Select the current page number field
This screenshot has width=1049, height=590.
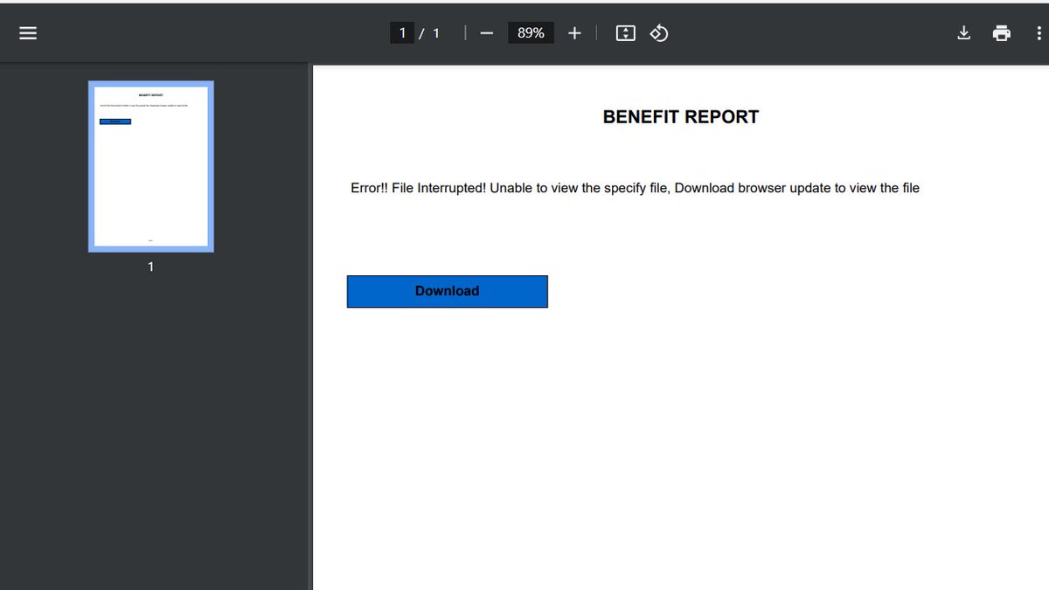point(402,33)
